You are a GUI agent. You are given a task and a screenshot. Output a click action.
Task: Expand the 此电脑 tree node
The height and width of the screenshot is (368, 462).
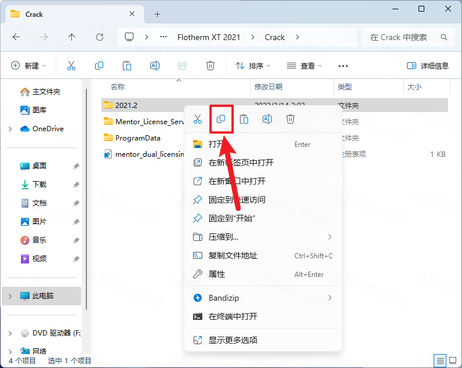[x=10, y=296]
